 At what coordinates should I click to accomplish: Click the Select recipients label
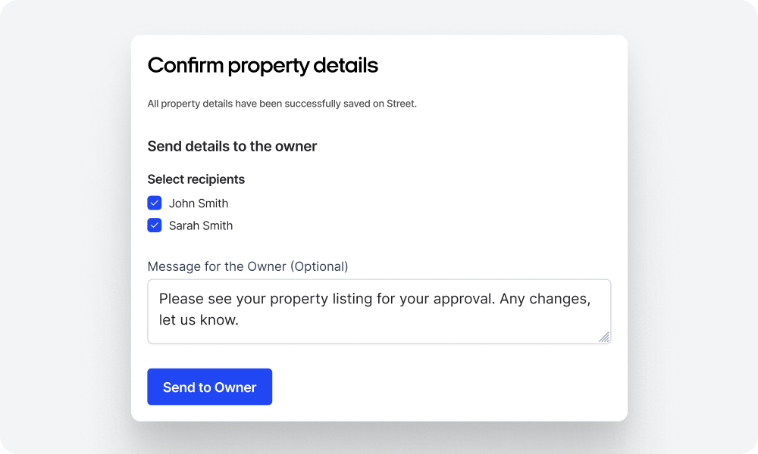pyautogui.click(x=196, y=179)
